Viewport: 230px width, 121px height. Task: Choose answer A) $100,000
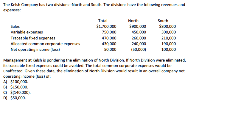pyautogui.click(x=16, y=82)
